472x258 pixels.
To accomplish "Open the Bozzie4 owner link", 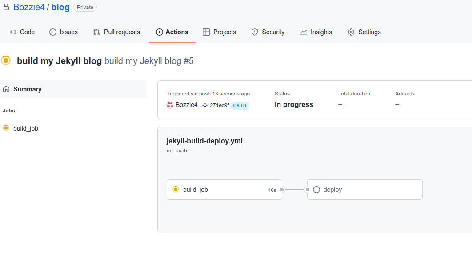I will [29, 7].
